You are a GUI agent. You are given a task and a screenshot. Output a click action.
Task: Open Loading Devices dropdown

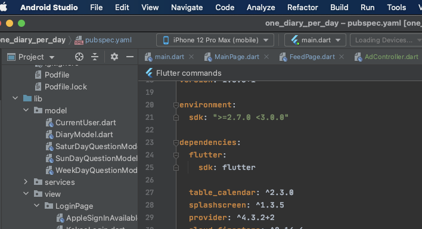click(x=386, y=40)
